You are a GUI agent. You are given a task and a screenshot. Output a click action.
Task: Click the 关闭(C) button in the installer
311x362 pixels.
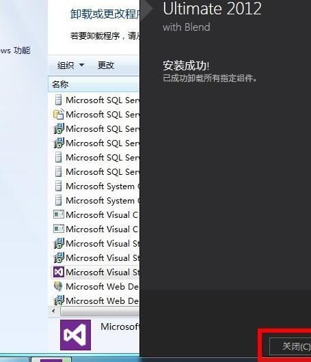(290, 346)
